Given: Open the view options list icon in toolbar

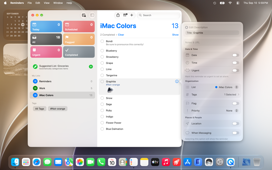Looking at the screenshot, I should [125, 15].
